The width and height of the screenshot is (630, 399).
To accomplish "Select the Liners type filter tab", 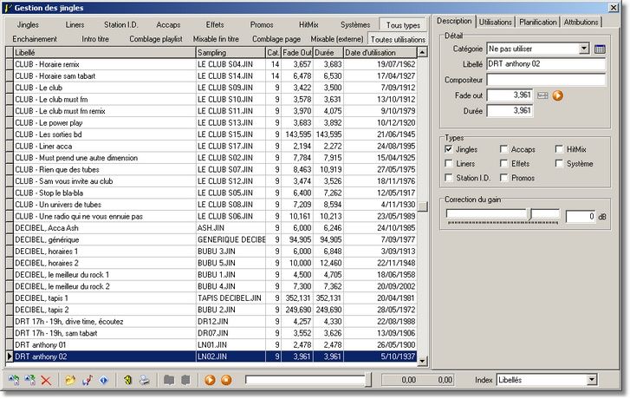I will 75,25.
